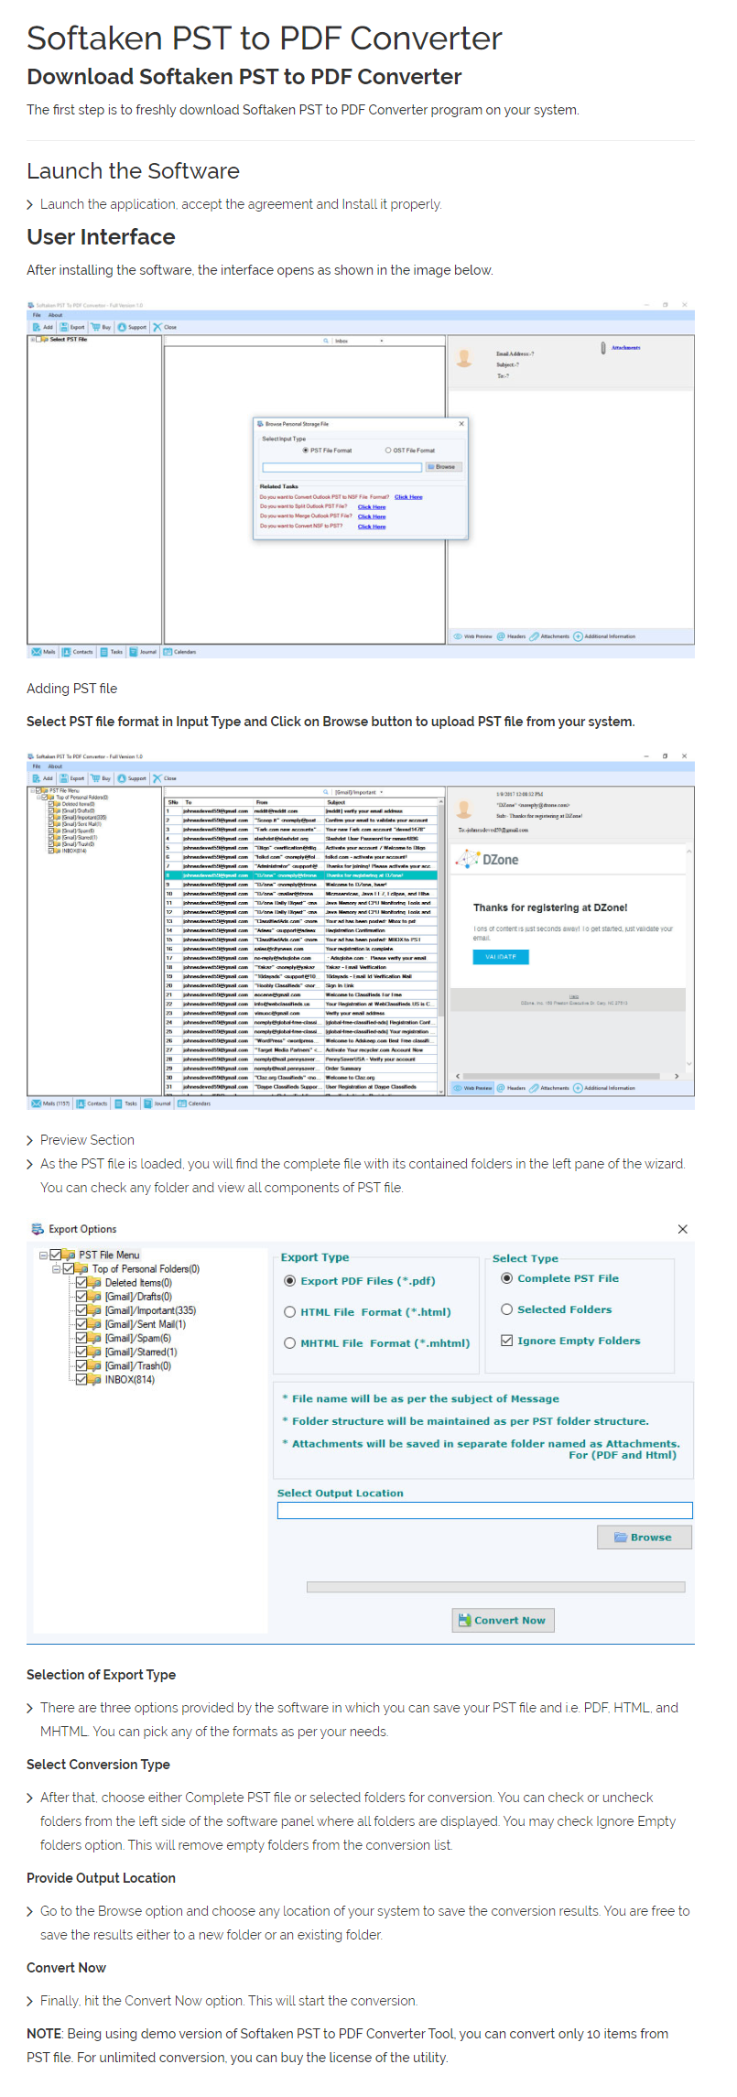Choose MHTML File Format (*.mhtml) export type
Screen dimensions: 737x2097
[x=289, y=1342]
